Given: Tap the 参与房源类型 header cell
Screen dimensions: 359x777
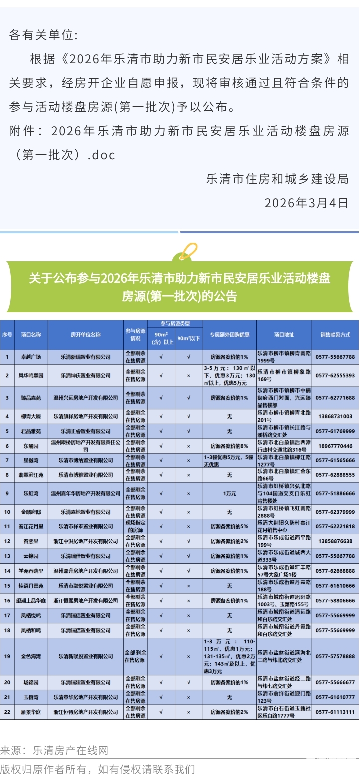Looking at the screenshot, I should pos(175,324).
